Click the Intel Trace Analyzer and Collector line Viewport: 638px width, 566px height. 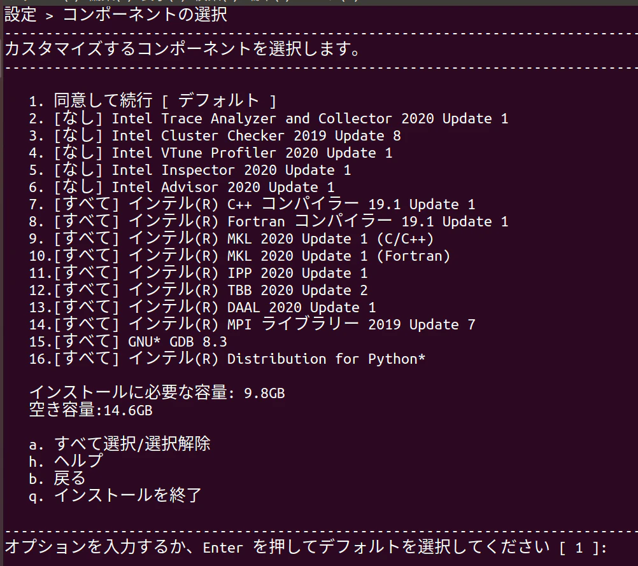[269, 118]
